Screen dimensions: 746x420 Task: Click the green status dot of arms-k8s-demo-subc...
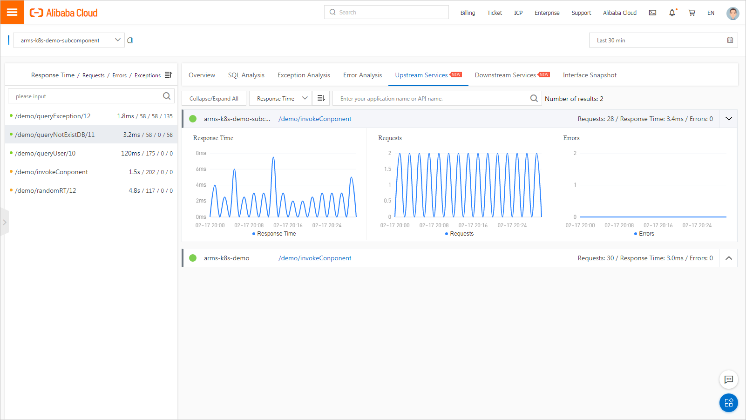(x=193, y=119)
